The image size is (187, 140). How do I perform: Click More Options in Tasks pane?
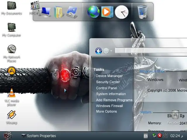click(106, 111)
